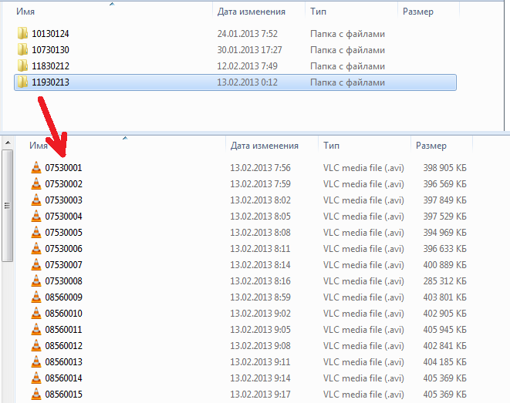Toggle sort arrow above lower Имя column
The image size is (510, 403).
pos(125,139)
